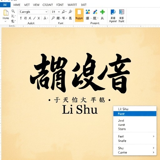Switch to the WATET ribbon tab
Screen dimensions: 160x160
click(72, 5)
